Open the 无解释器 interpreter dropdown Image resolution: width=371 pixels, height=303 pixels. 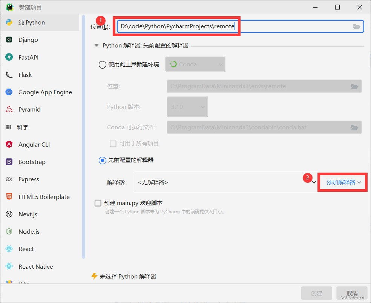[225, 182]
